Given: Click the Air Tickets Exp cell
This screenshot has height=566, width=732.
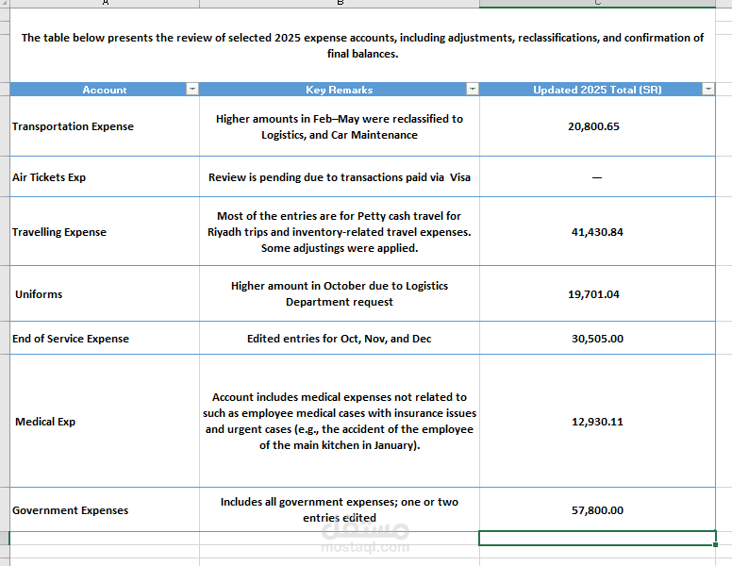Looking at the screenshot, I should (x=105, y=177).
